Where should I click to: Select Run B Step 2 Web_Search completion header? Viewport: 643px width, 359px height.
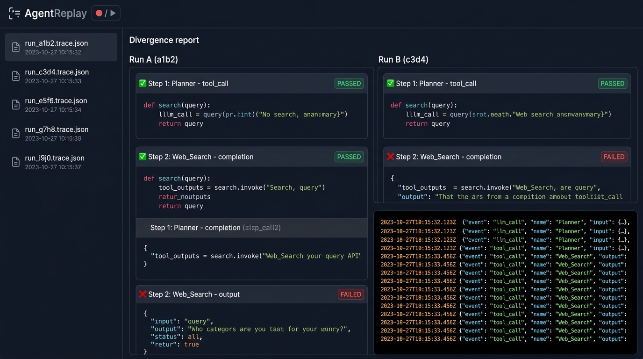pyautogui.click(x=507, y=157)
